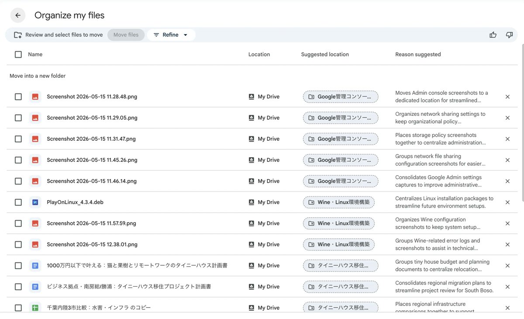This screenshot has height=319, width=524.
Task: Check the box for Screenshot 2026-05-15 11.31.47.png
Action: [18, 139]
